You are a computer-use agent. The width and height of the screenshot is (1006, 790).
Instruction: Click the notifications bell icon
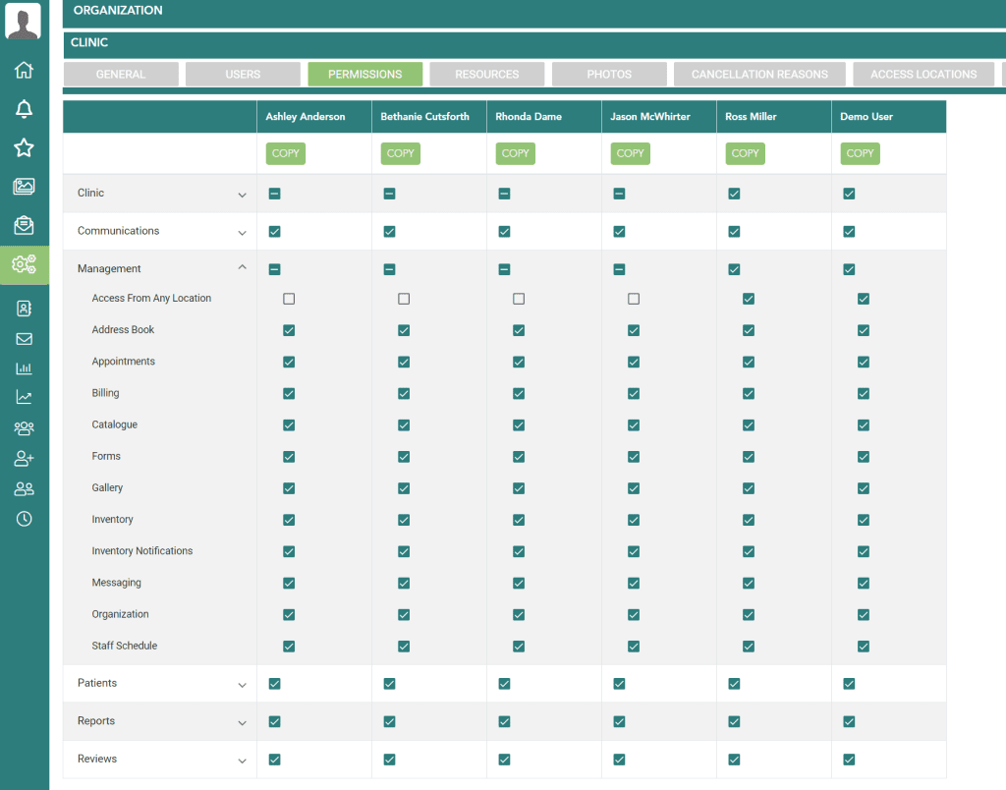tap(24, 109)
